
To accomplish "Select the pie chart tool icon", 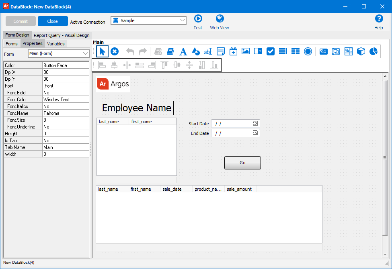I will click(x=374, y=51).
